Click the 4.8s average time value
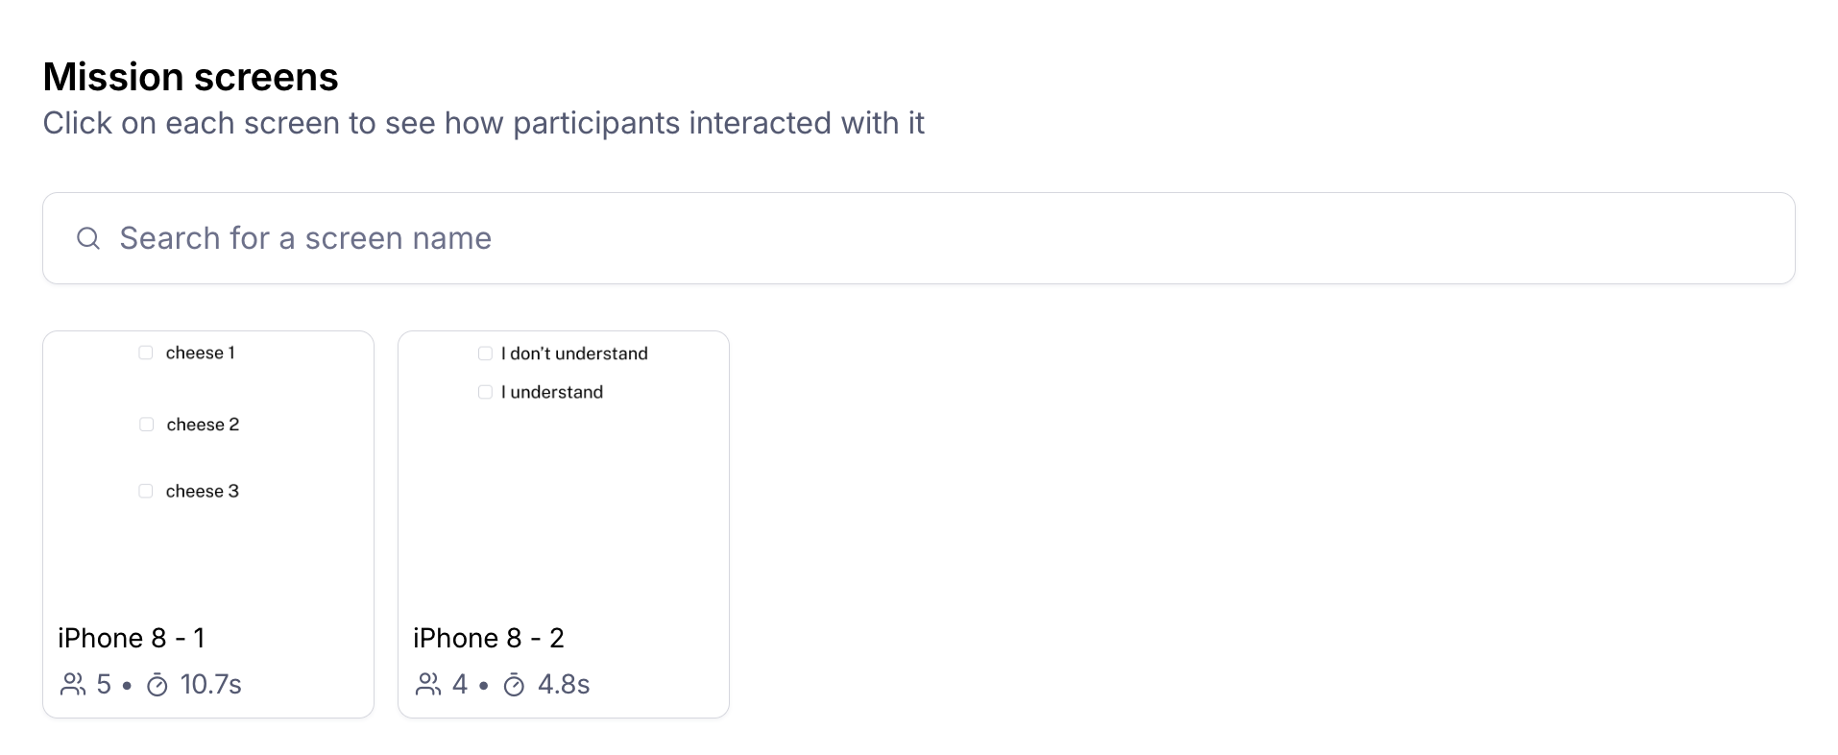 point(564,684)
